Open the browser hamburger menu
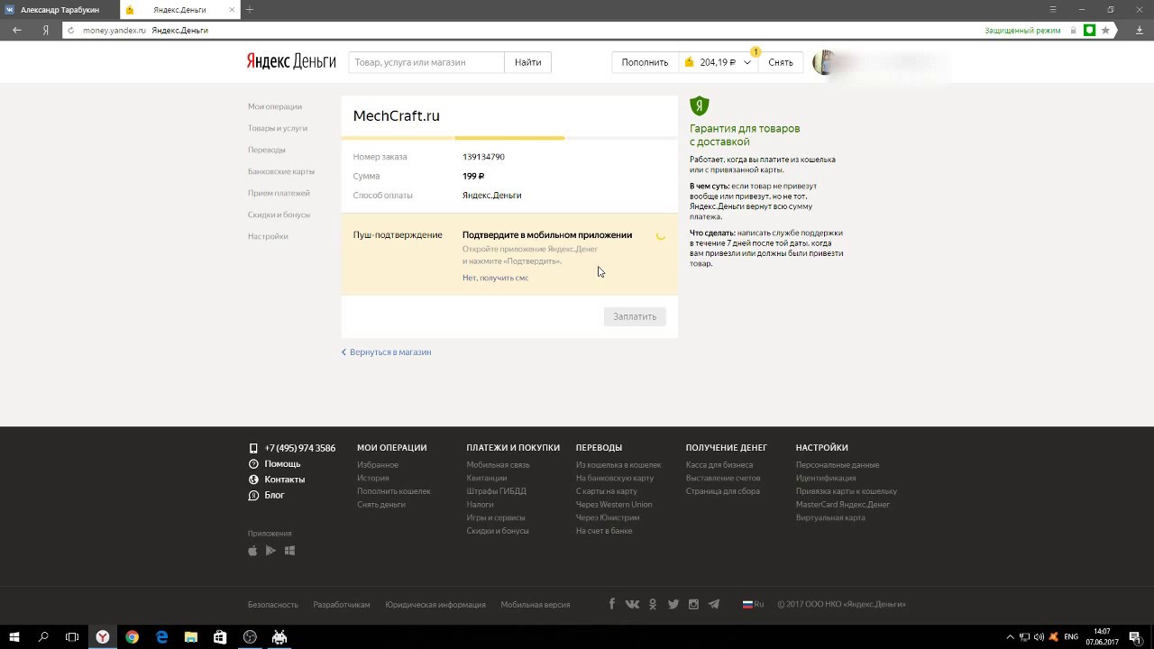This screenshot has width=1154, height=649. 1053,9
